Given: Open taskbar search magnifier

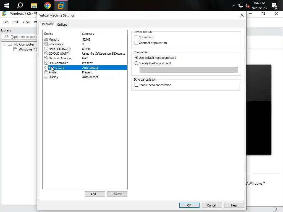Looking at the screenshot, I should click(20, 6).
